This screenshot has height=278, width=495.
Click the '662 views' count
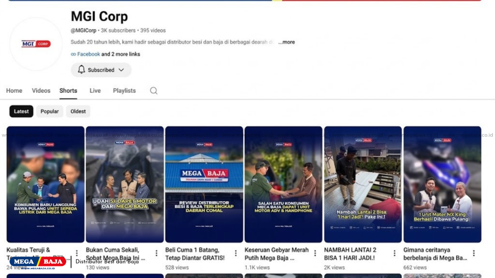click(415, 267)
